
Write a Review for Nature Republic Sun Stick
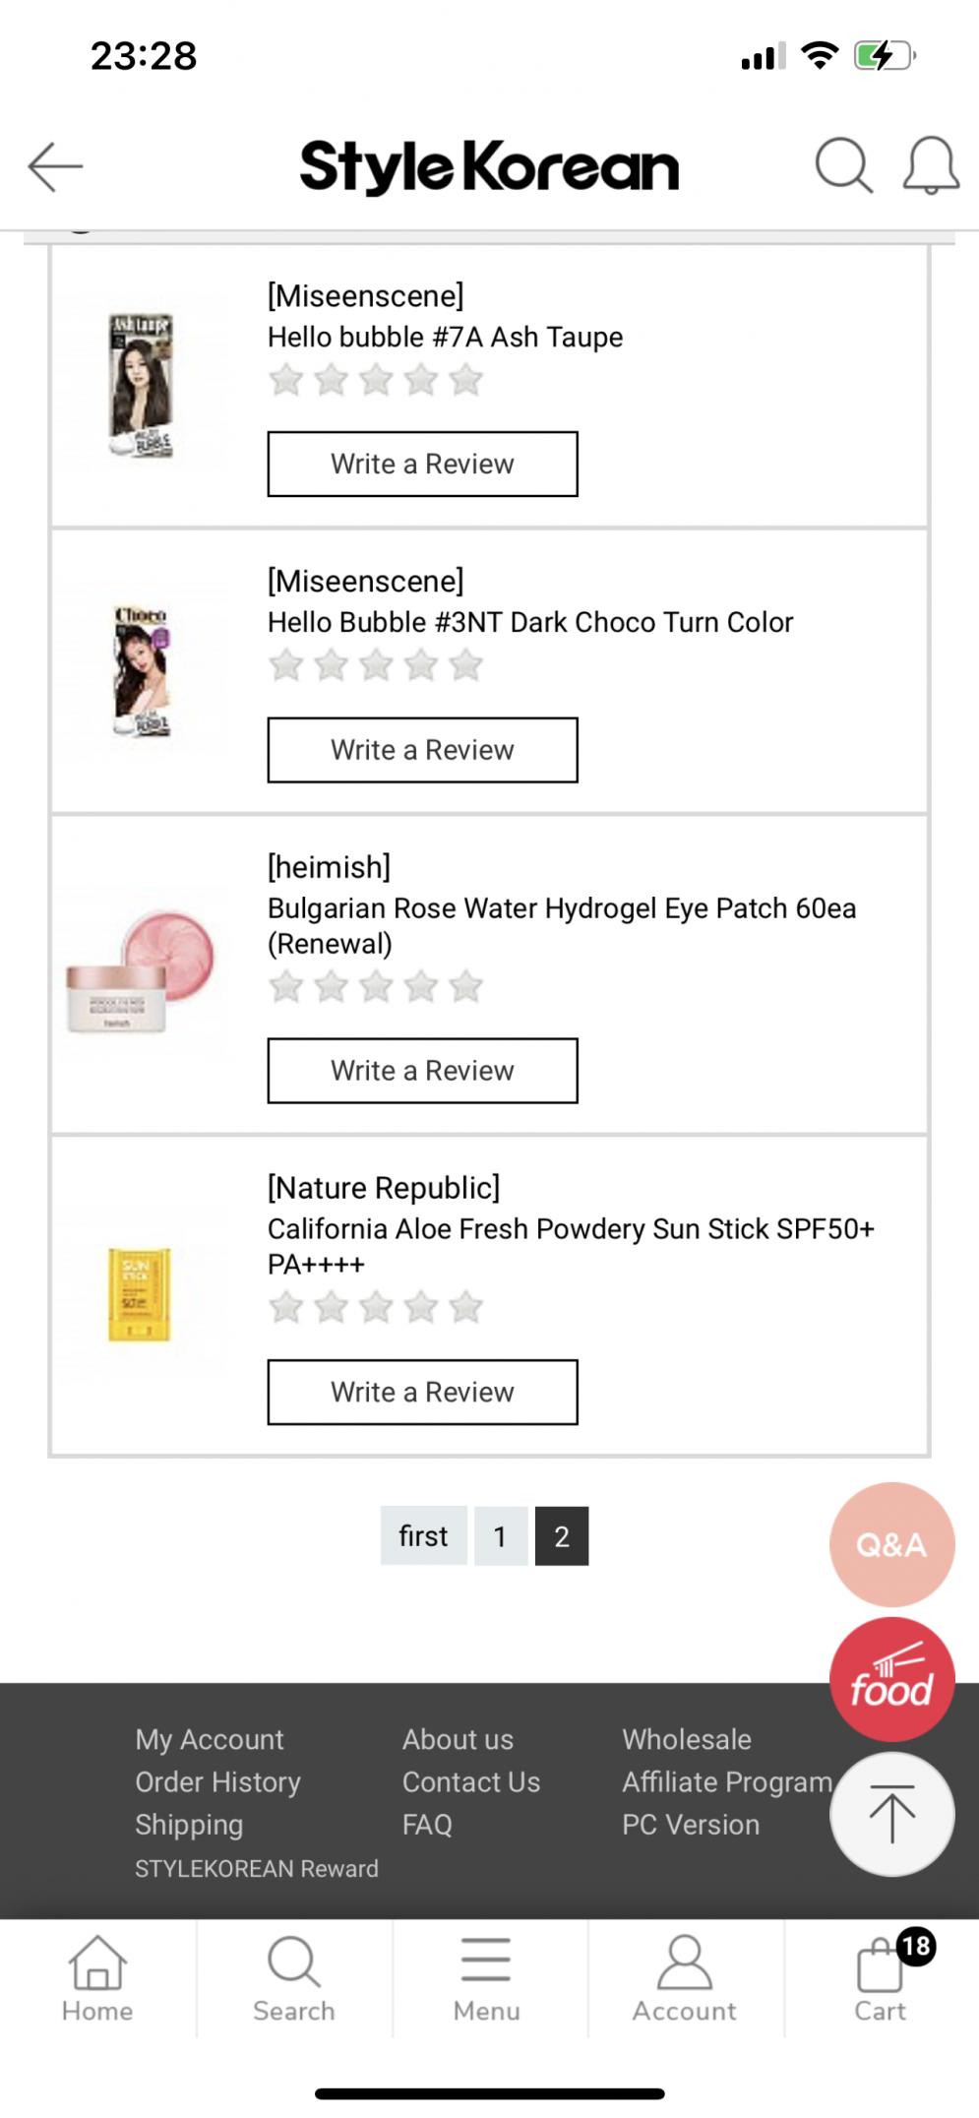coord(422,1392)
